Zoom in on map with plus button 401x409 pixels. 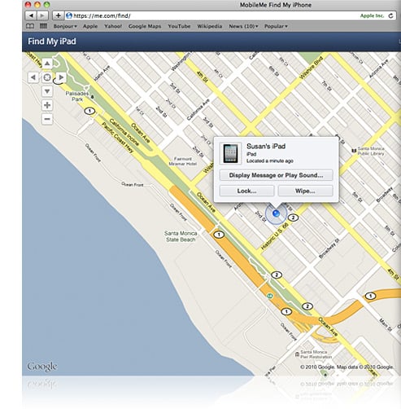pos(47,105)
